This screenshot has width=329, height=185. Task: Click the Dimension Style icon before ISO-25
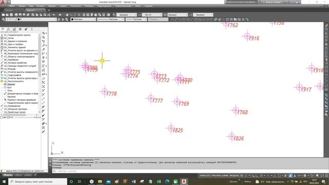pyautogui.click(x=140, y=15)
